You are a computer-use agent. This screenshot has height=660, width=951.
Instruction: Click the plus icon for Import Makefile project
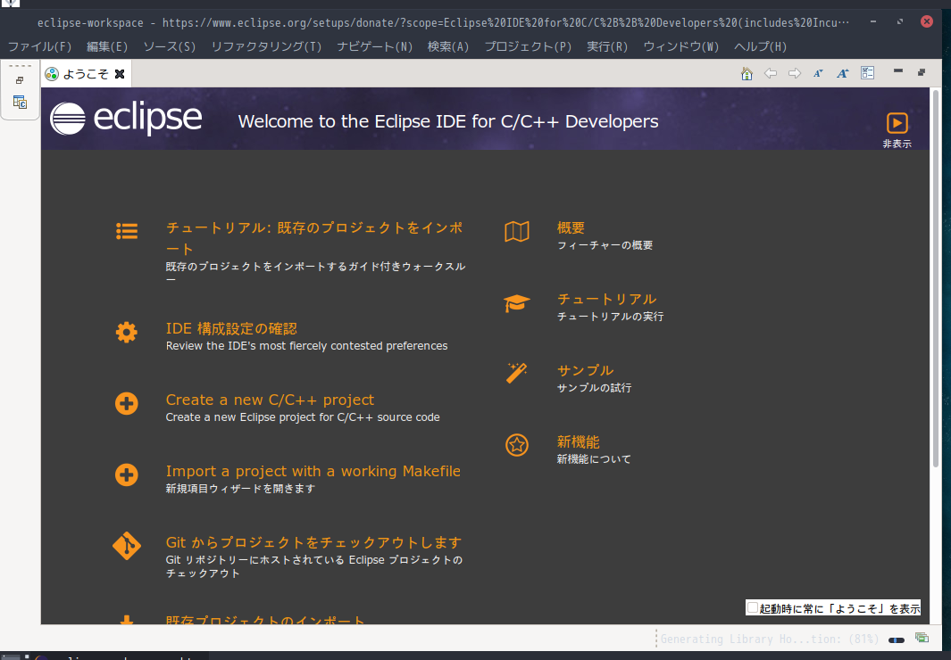pyautogui.click(x=127, y=474)
